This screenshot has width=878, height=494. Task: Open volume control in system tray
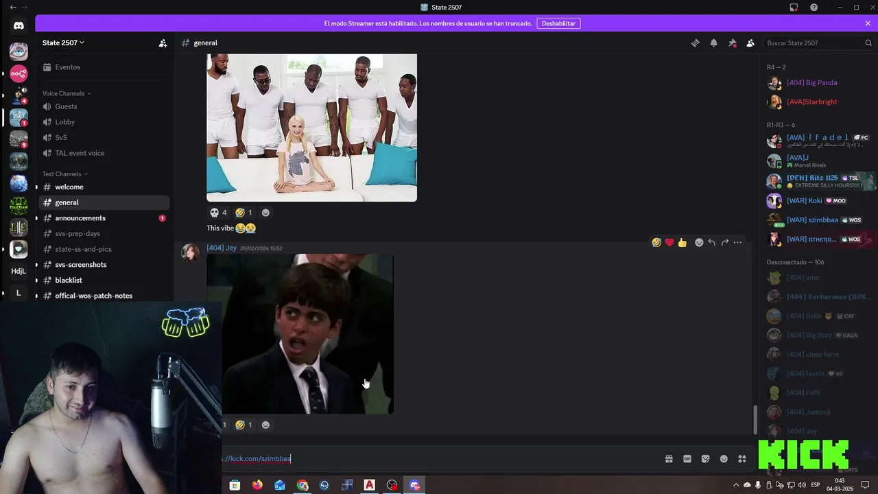[x=802, y=485]
